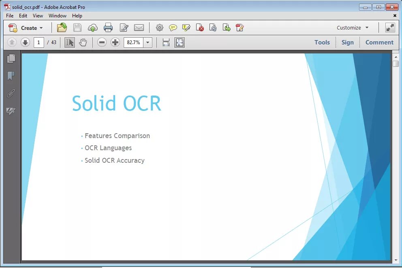Open the Edit menu

[23, 16]
